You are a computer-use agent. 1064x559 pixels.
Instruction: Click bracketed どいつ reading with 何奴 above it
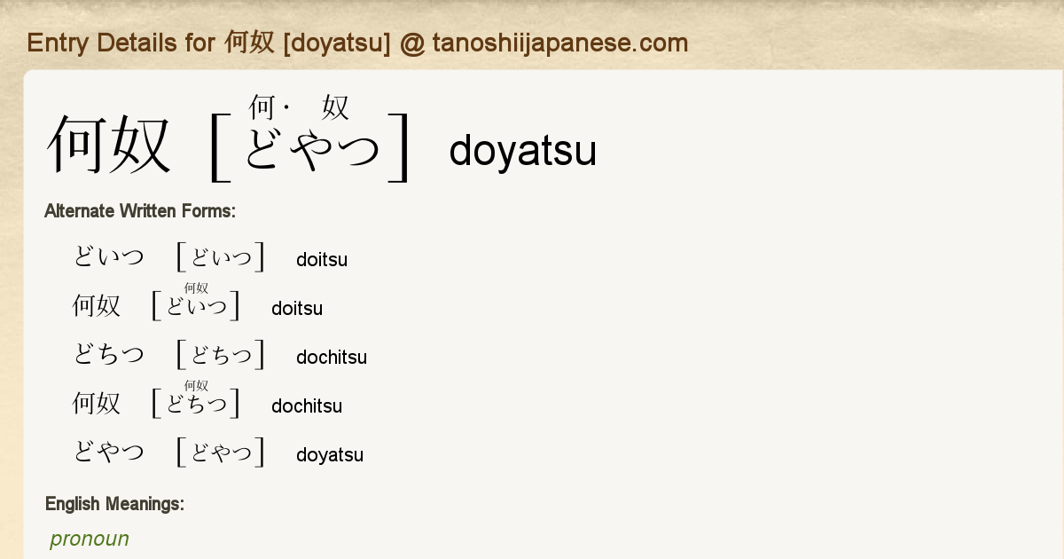coord(196,307)
